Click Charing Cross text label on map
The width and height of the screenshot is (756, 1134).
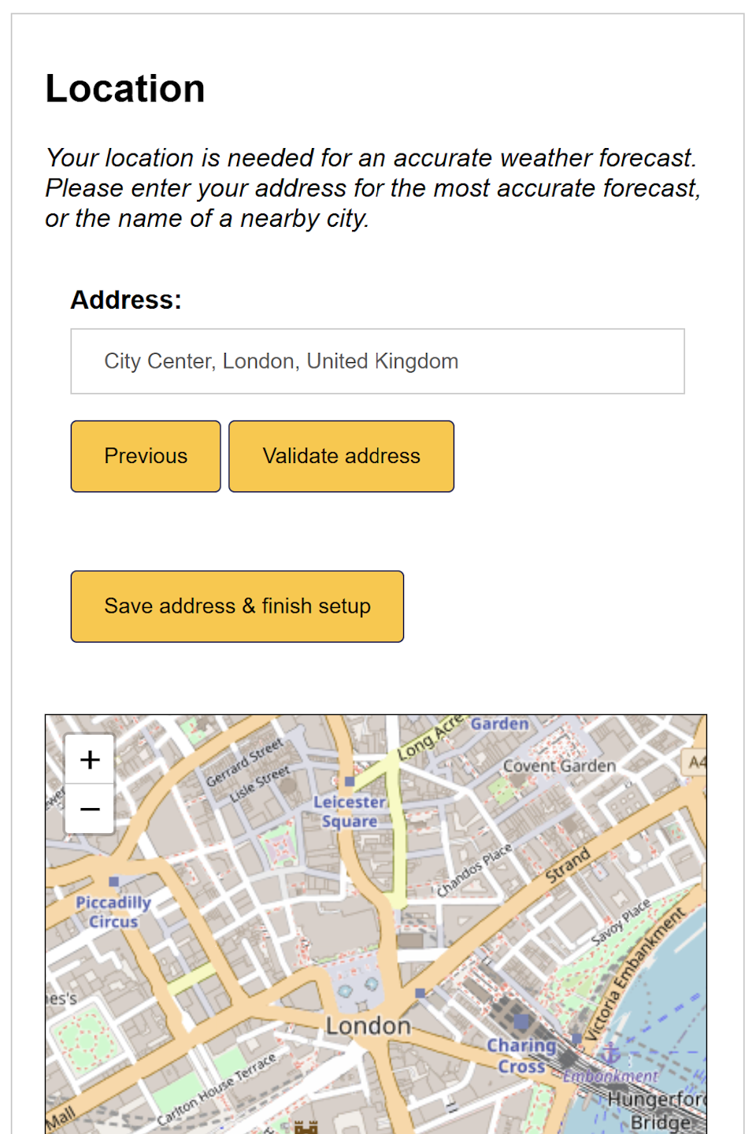point(521,1055)
